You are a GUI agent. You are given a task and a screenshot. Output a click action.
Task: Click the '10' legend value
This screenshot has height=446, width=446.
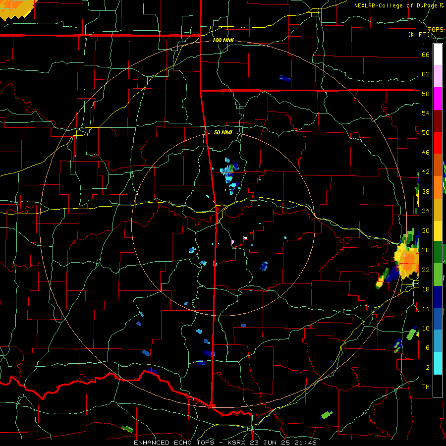(426, 328)
